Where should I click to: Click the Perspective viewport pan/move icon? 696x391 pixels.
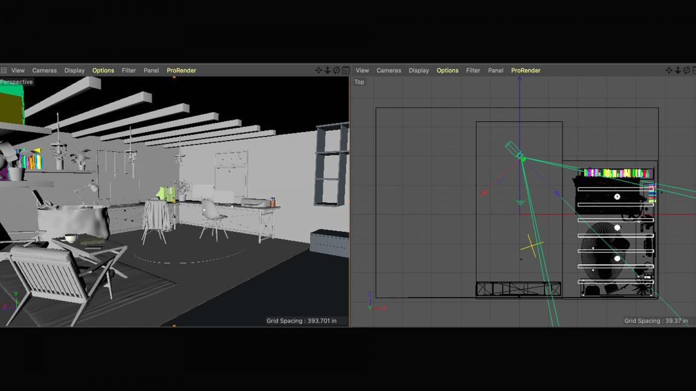tap(318, 70)
